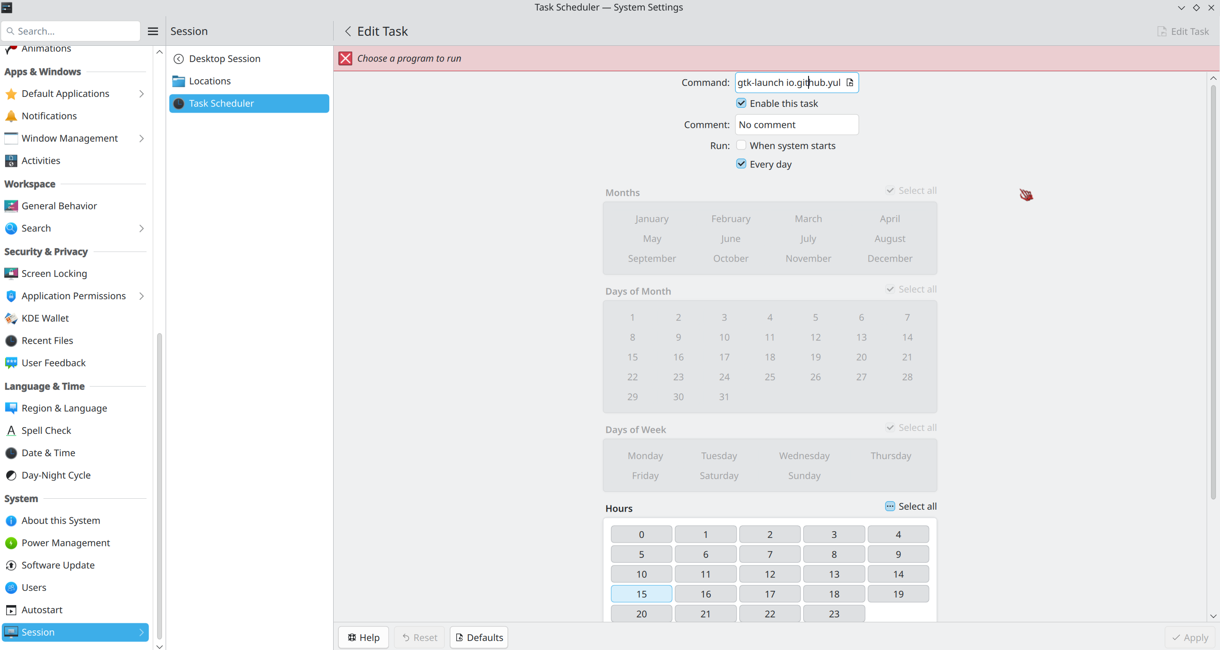Expand Default Applications chevron

coord(141,94)
